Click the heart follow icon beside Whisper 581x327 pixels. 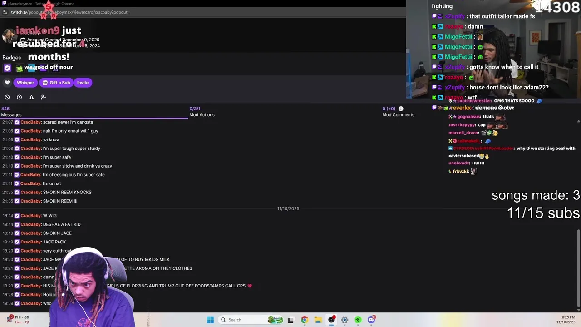(x=7, y=83)
